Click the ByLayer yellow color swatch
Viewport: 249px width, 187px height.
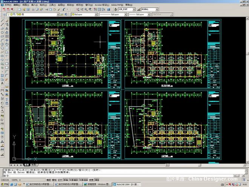pyautogui.click(x=73, y=14)
